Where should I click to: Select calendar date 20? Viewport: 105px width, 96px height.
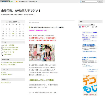pyautogui.click(x=13, y=33)
